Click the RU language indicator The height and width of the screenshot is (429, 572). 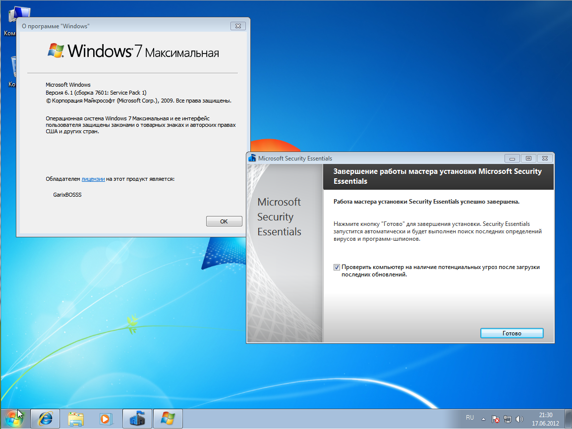coord(470,418)
